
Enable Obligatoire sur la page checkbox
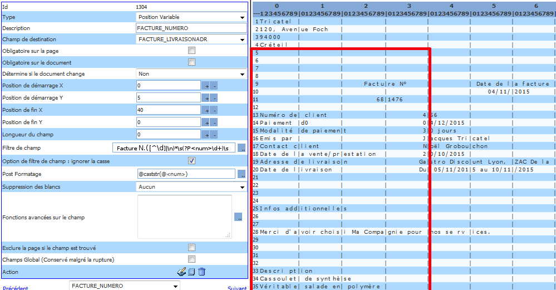click(x=191, y=51)
